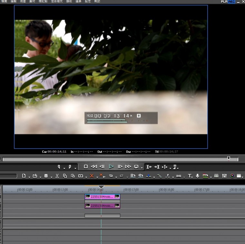Click the Fast Forward button
The image size is (245, 244).
[128, 167]
